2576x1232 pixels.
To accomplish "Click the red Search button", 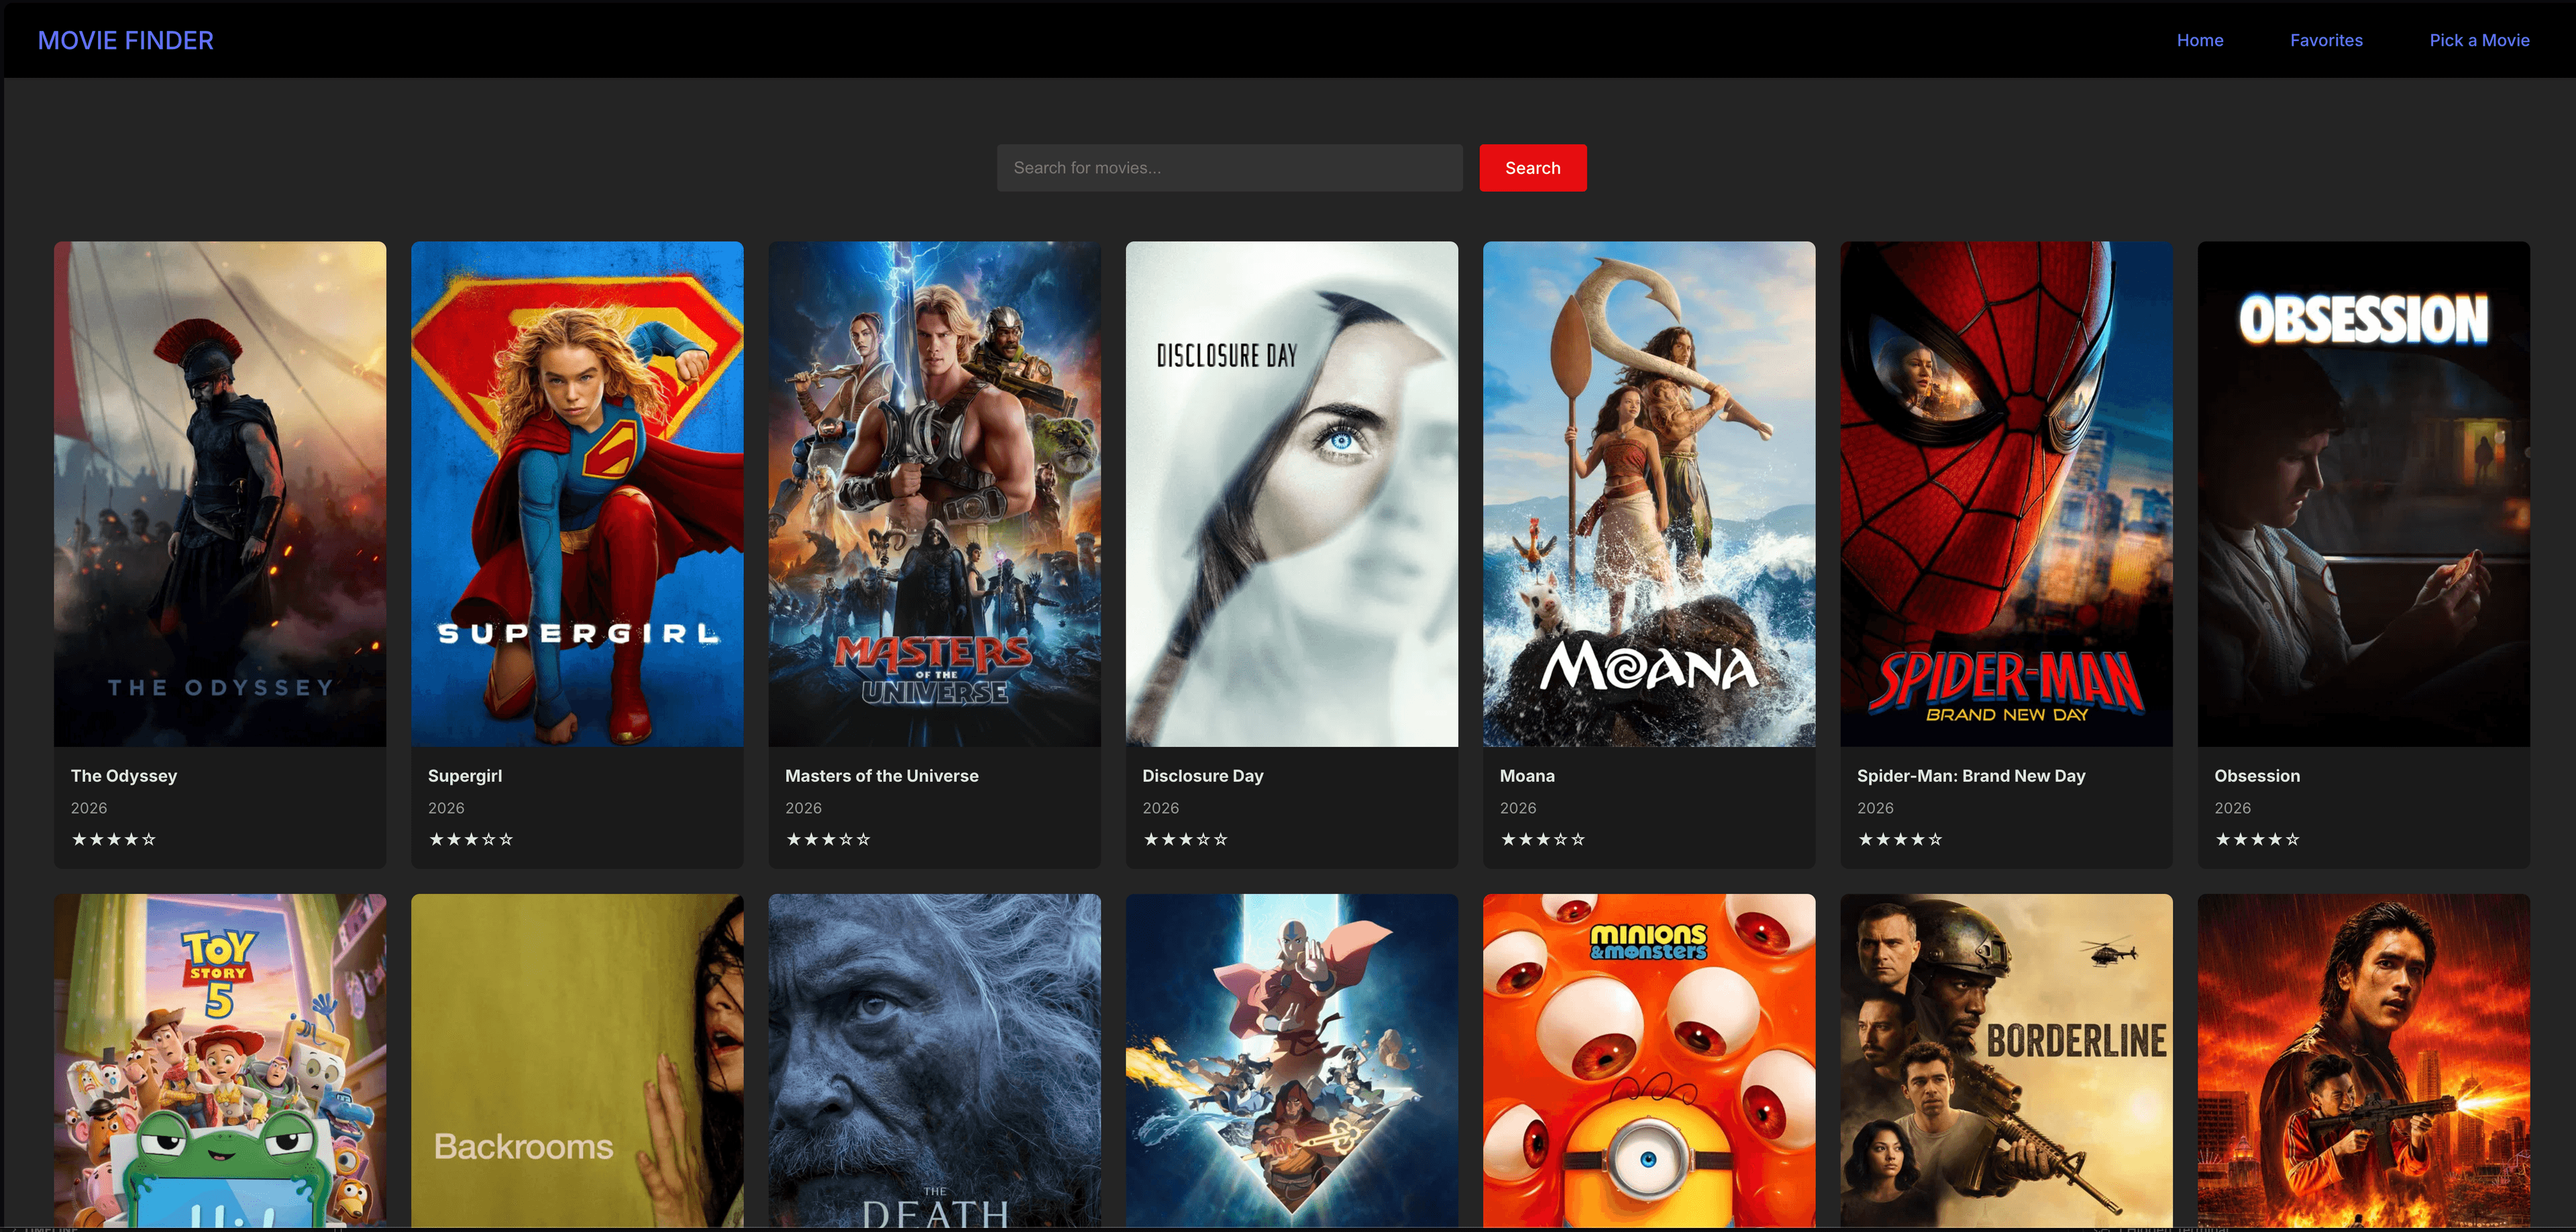I will [1532, 168].
